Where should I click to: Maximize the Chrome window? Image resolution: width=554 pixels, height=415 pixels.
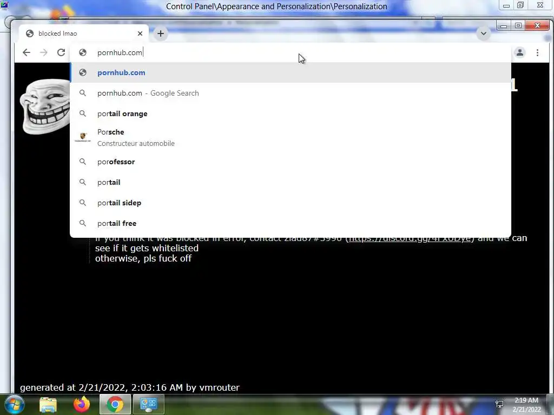pyautogui.click(x=518, y=26)
